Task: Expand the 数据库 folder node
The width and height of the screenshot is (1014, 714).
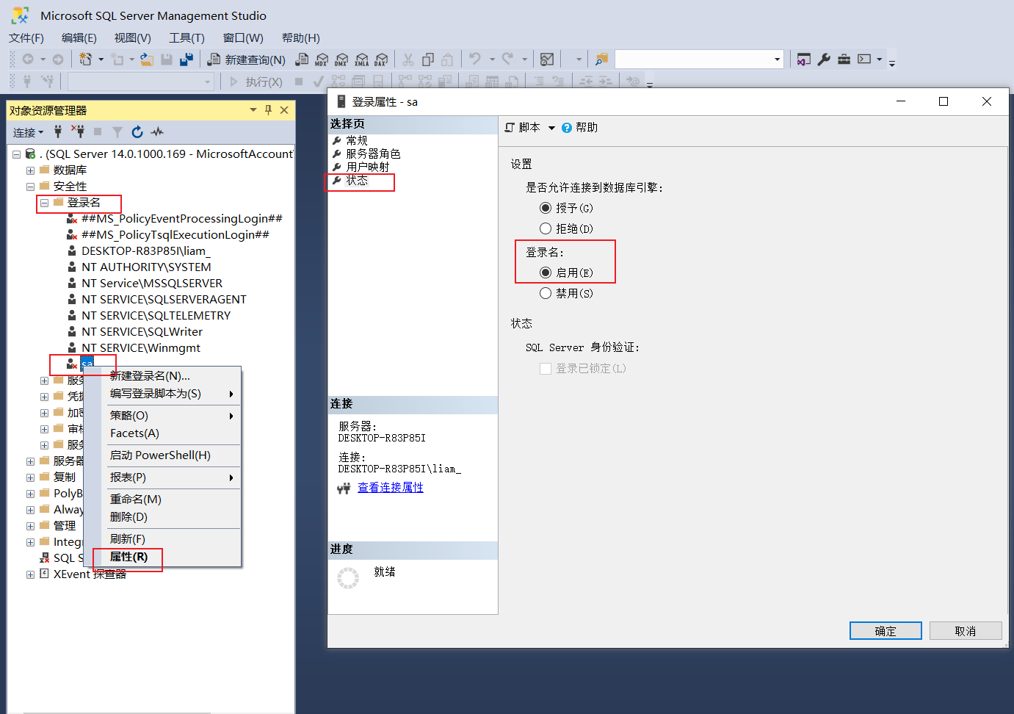Action: click(x=30, y=170)
